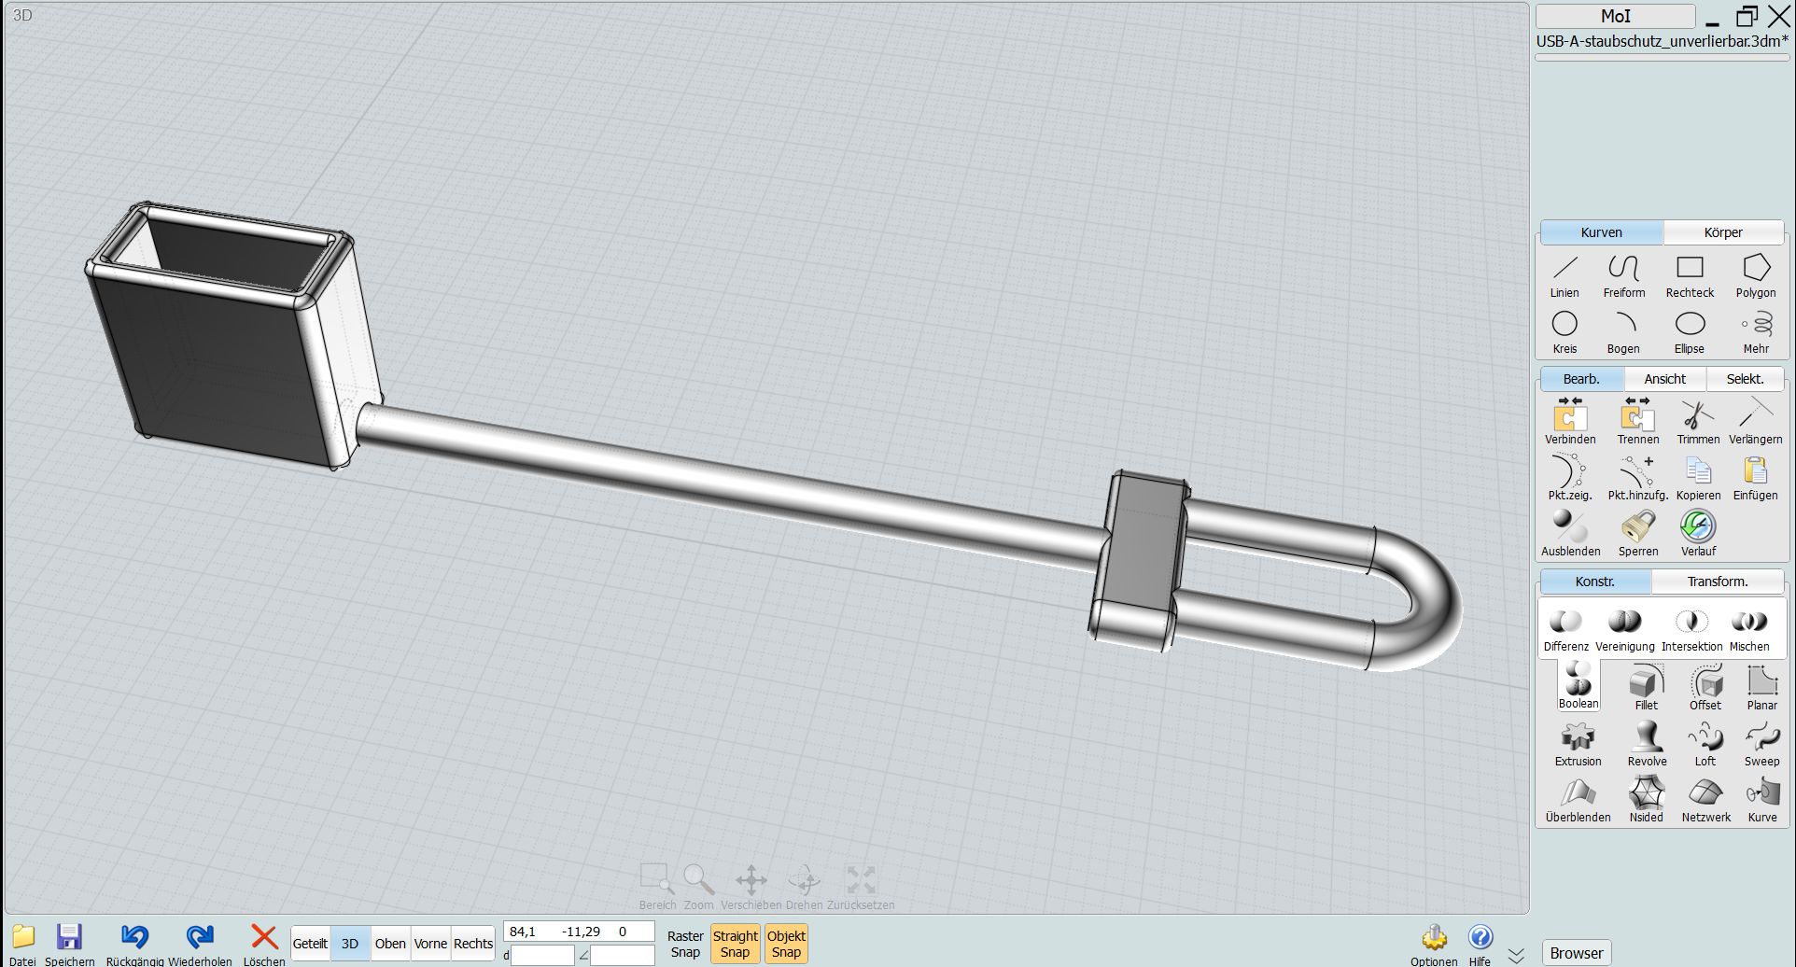Undo with Rückgängig arrow
Screen dimensions: 1796x967
(x=135, y=945)
